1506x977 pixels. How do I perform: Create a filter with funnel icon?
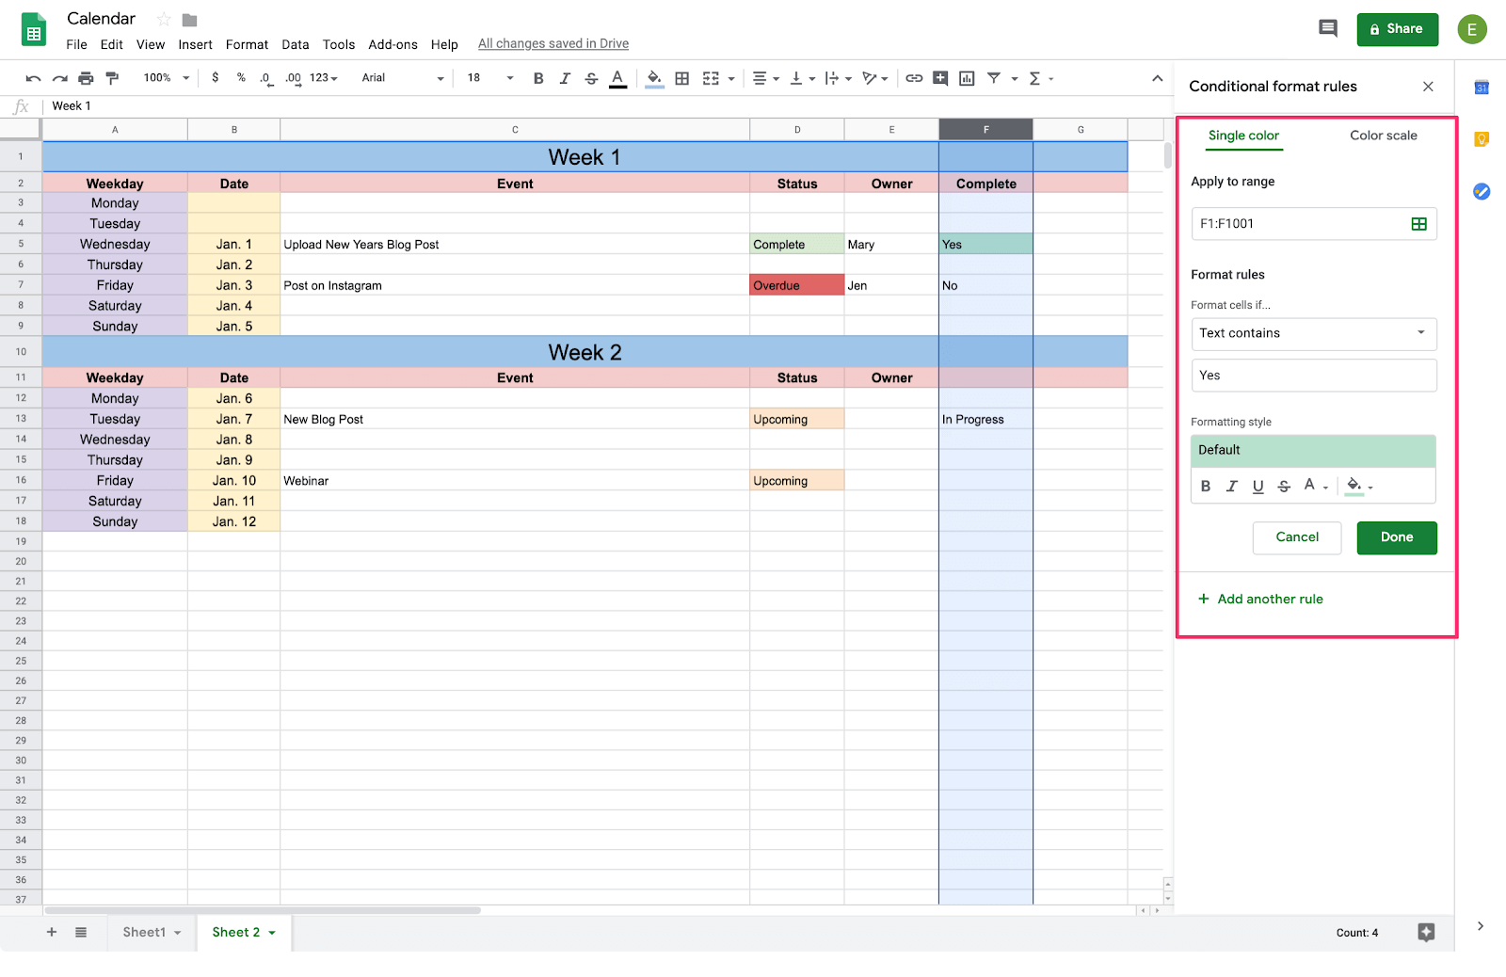click(994, 78)
